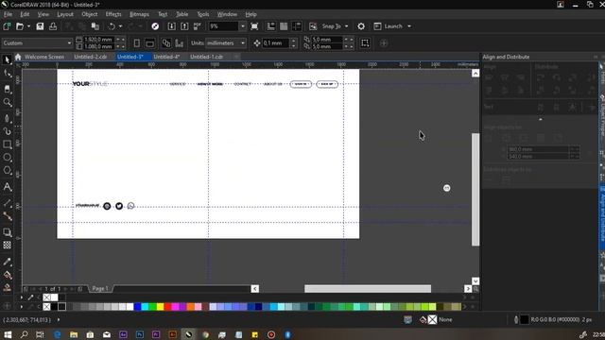Switch to Untitled-1.cdr document tab
This screenshot has height=340, width=605.
tap(206, 57)
